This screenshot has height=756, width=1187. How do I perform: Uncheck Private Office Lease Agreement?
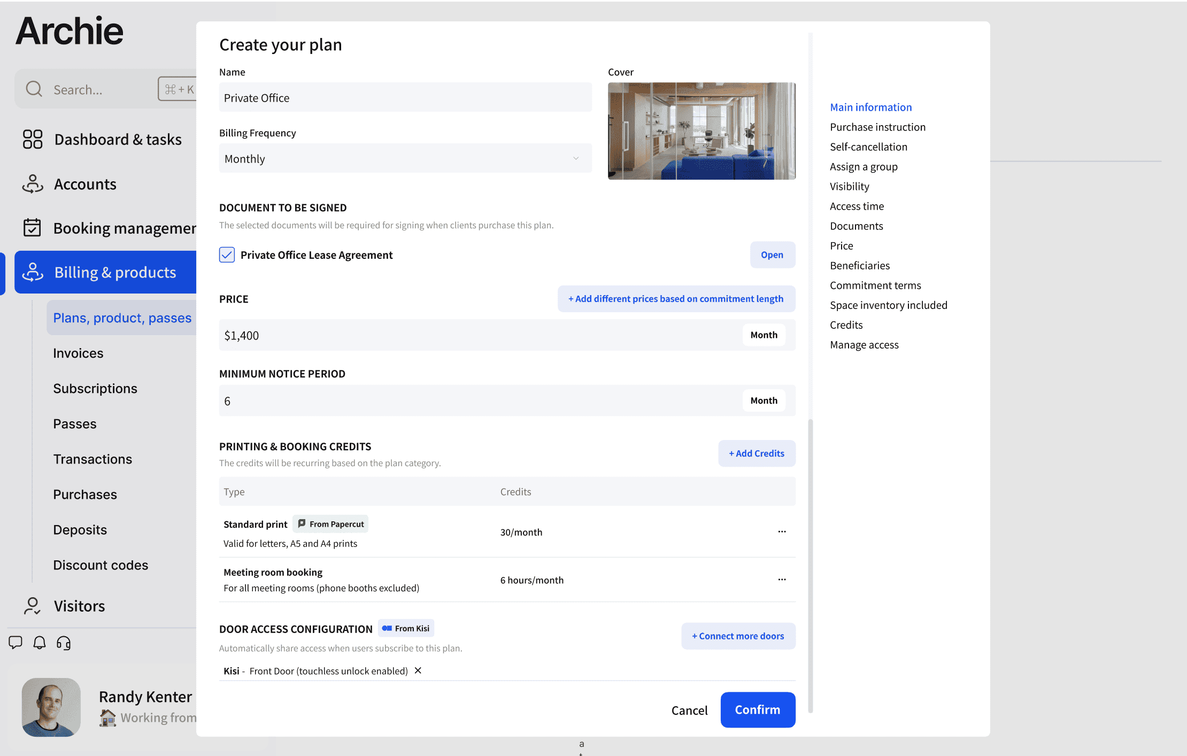[x=227, y=254]
